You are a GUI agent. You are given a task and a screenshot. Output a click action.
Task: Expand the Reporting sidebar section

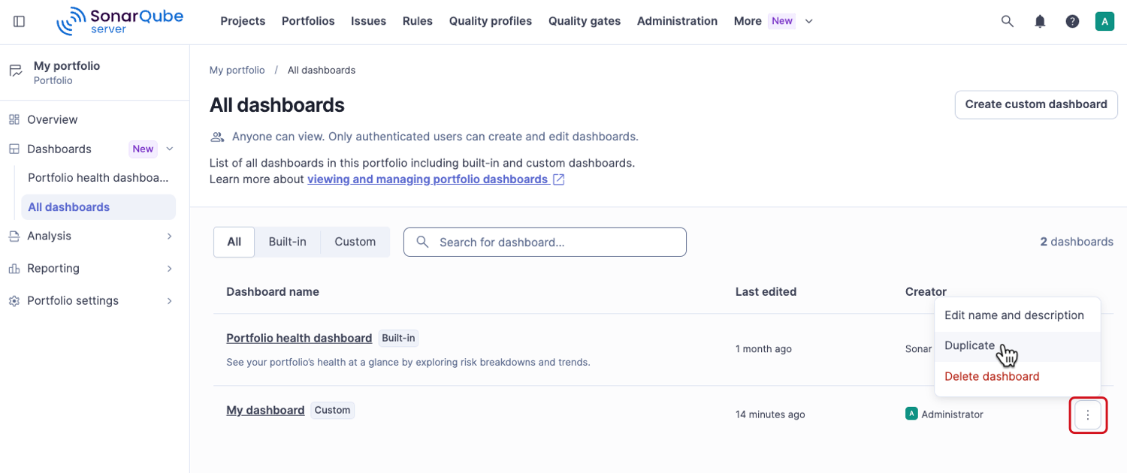pyautogui.click(x=170, y=268)
